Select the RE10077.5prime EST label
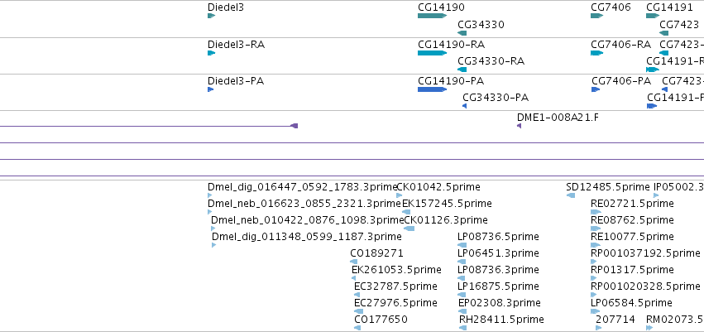 pyautogui.click(x=632, y=237)
